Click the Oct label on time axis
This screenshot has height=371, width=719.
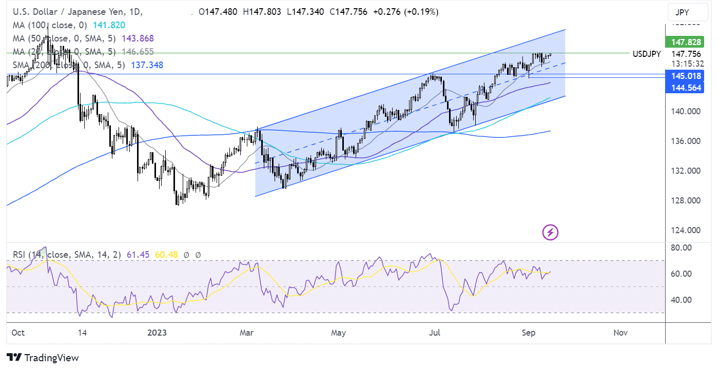(x=17, y=333)
